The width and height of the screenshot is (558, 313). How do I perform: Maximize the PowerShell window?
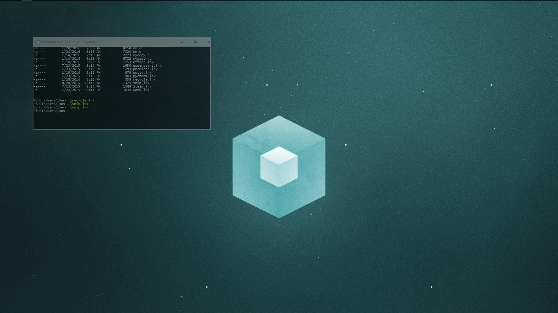tap(196, 42)
